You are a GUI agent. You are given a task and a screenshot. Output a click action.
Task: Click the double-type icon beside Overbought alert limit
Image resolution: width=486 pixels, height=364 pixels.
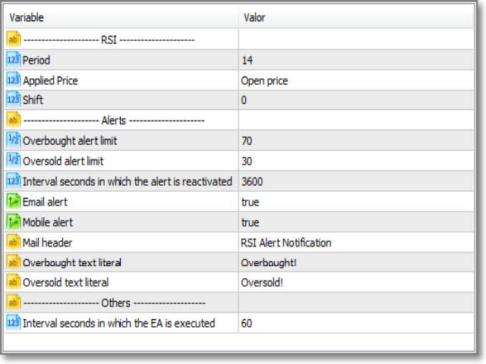[x=13, y=140]
